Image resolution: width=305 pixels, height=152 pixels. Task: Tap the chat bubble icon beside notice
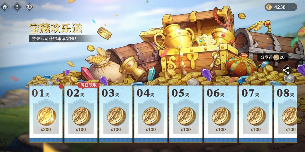(29, 7)
